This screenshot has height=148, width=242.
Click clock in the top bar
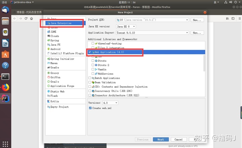click(x=127, y=2)
